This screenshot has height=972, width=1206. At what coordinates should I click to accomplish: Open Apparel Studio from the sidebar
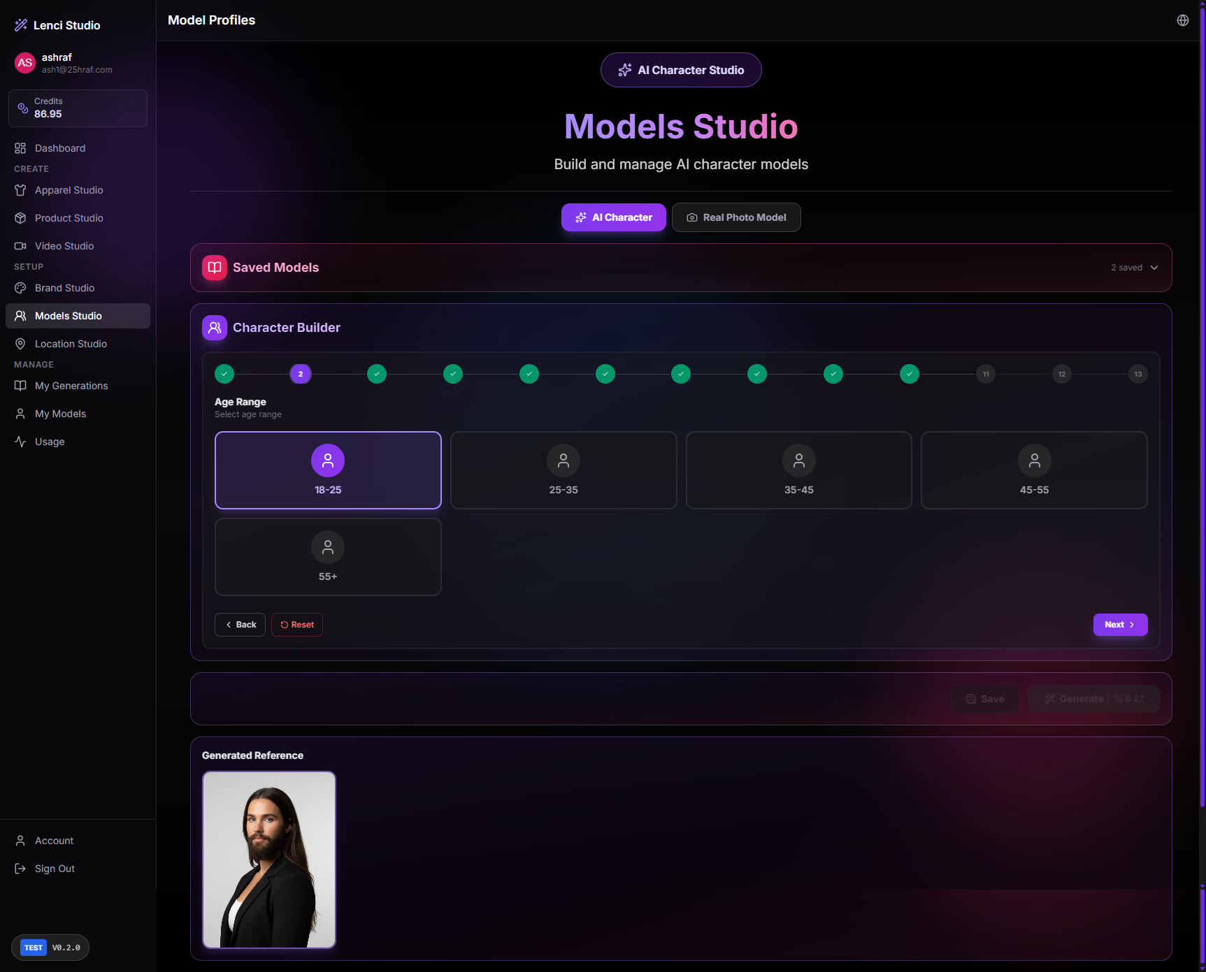(69, 190)
